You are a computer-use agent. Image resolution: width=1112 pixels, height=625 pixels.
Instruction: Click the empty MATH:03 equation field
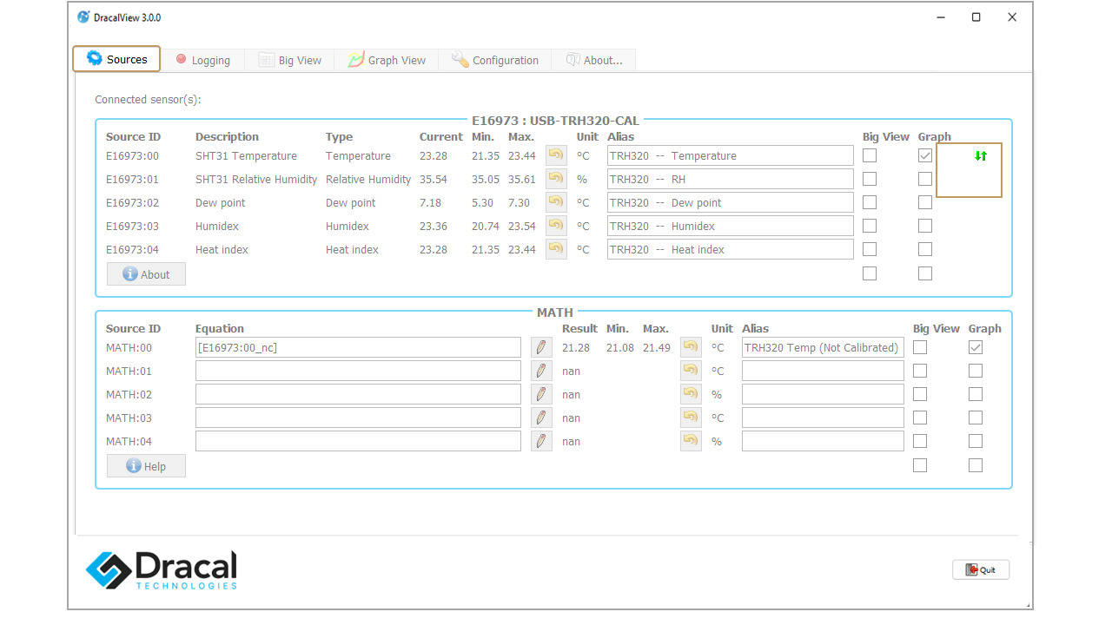tap(358, 418)
